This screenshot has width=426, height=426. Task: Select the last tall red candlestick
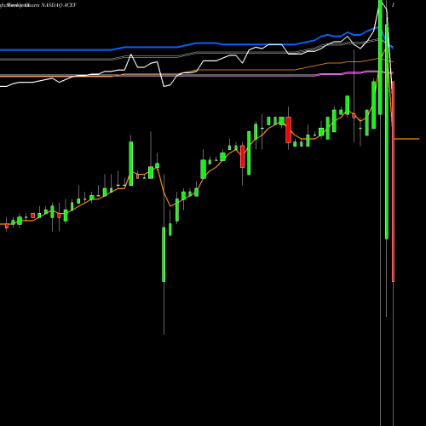(393, 181)
